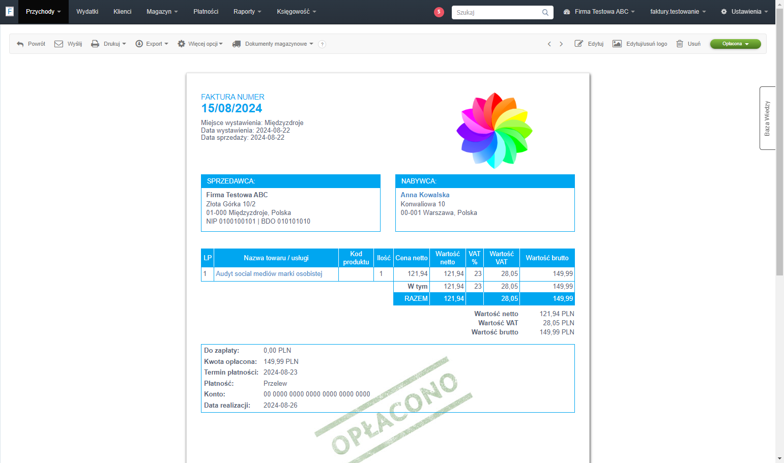The height and width of the screenshot is (463, 784).
Task: Click the Wartość brutto 149,99 PLN summary
Action: (x=557, y=332)
